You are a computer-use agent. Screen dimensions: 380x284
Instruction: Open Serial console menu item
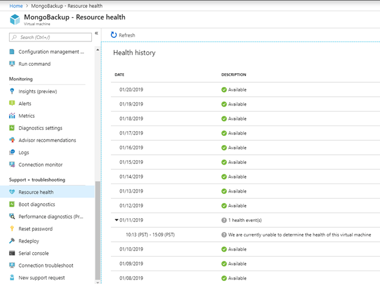click(33, 253)
